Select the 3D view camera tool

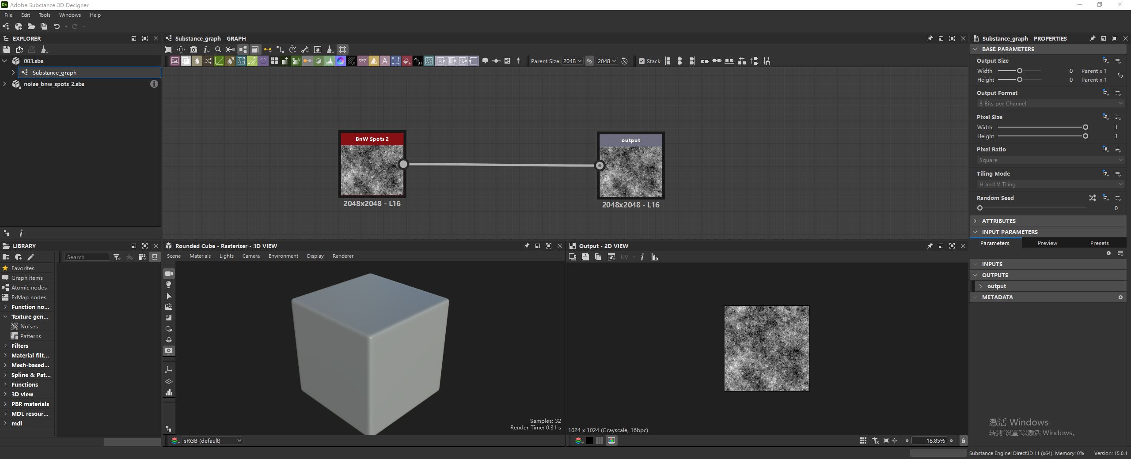point(169,274)
